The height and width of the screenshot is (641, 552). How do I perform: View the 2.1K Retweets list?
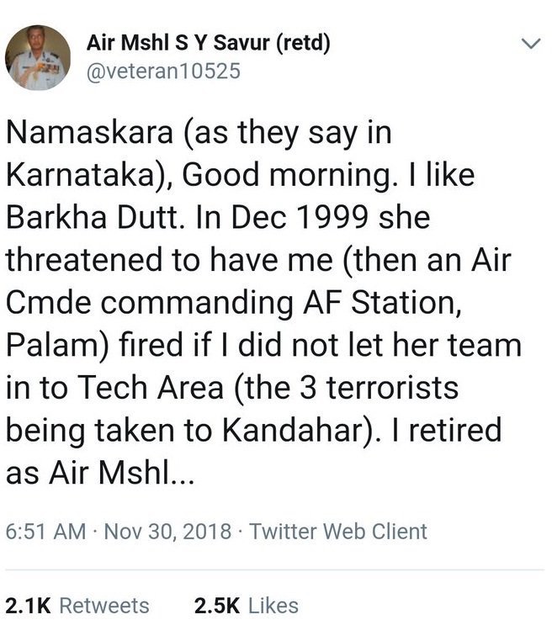coord(77,605)
